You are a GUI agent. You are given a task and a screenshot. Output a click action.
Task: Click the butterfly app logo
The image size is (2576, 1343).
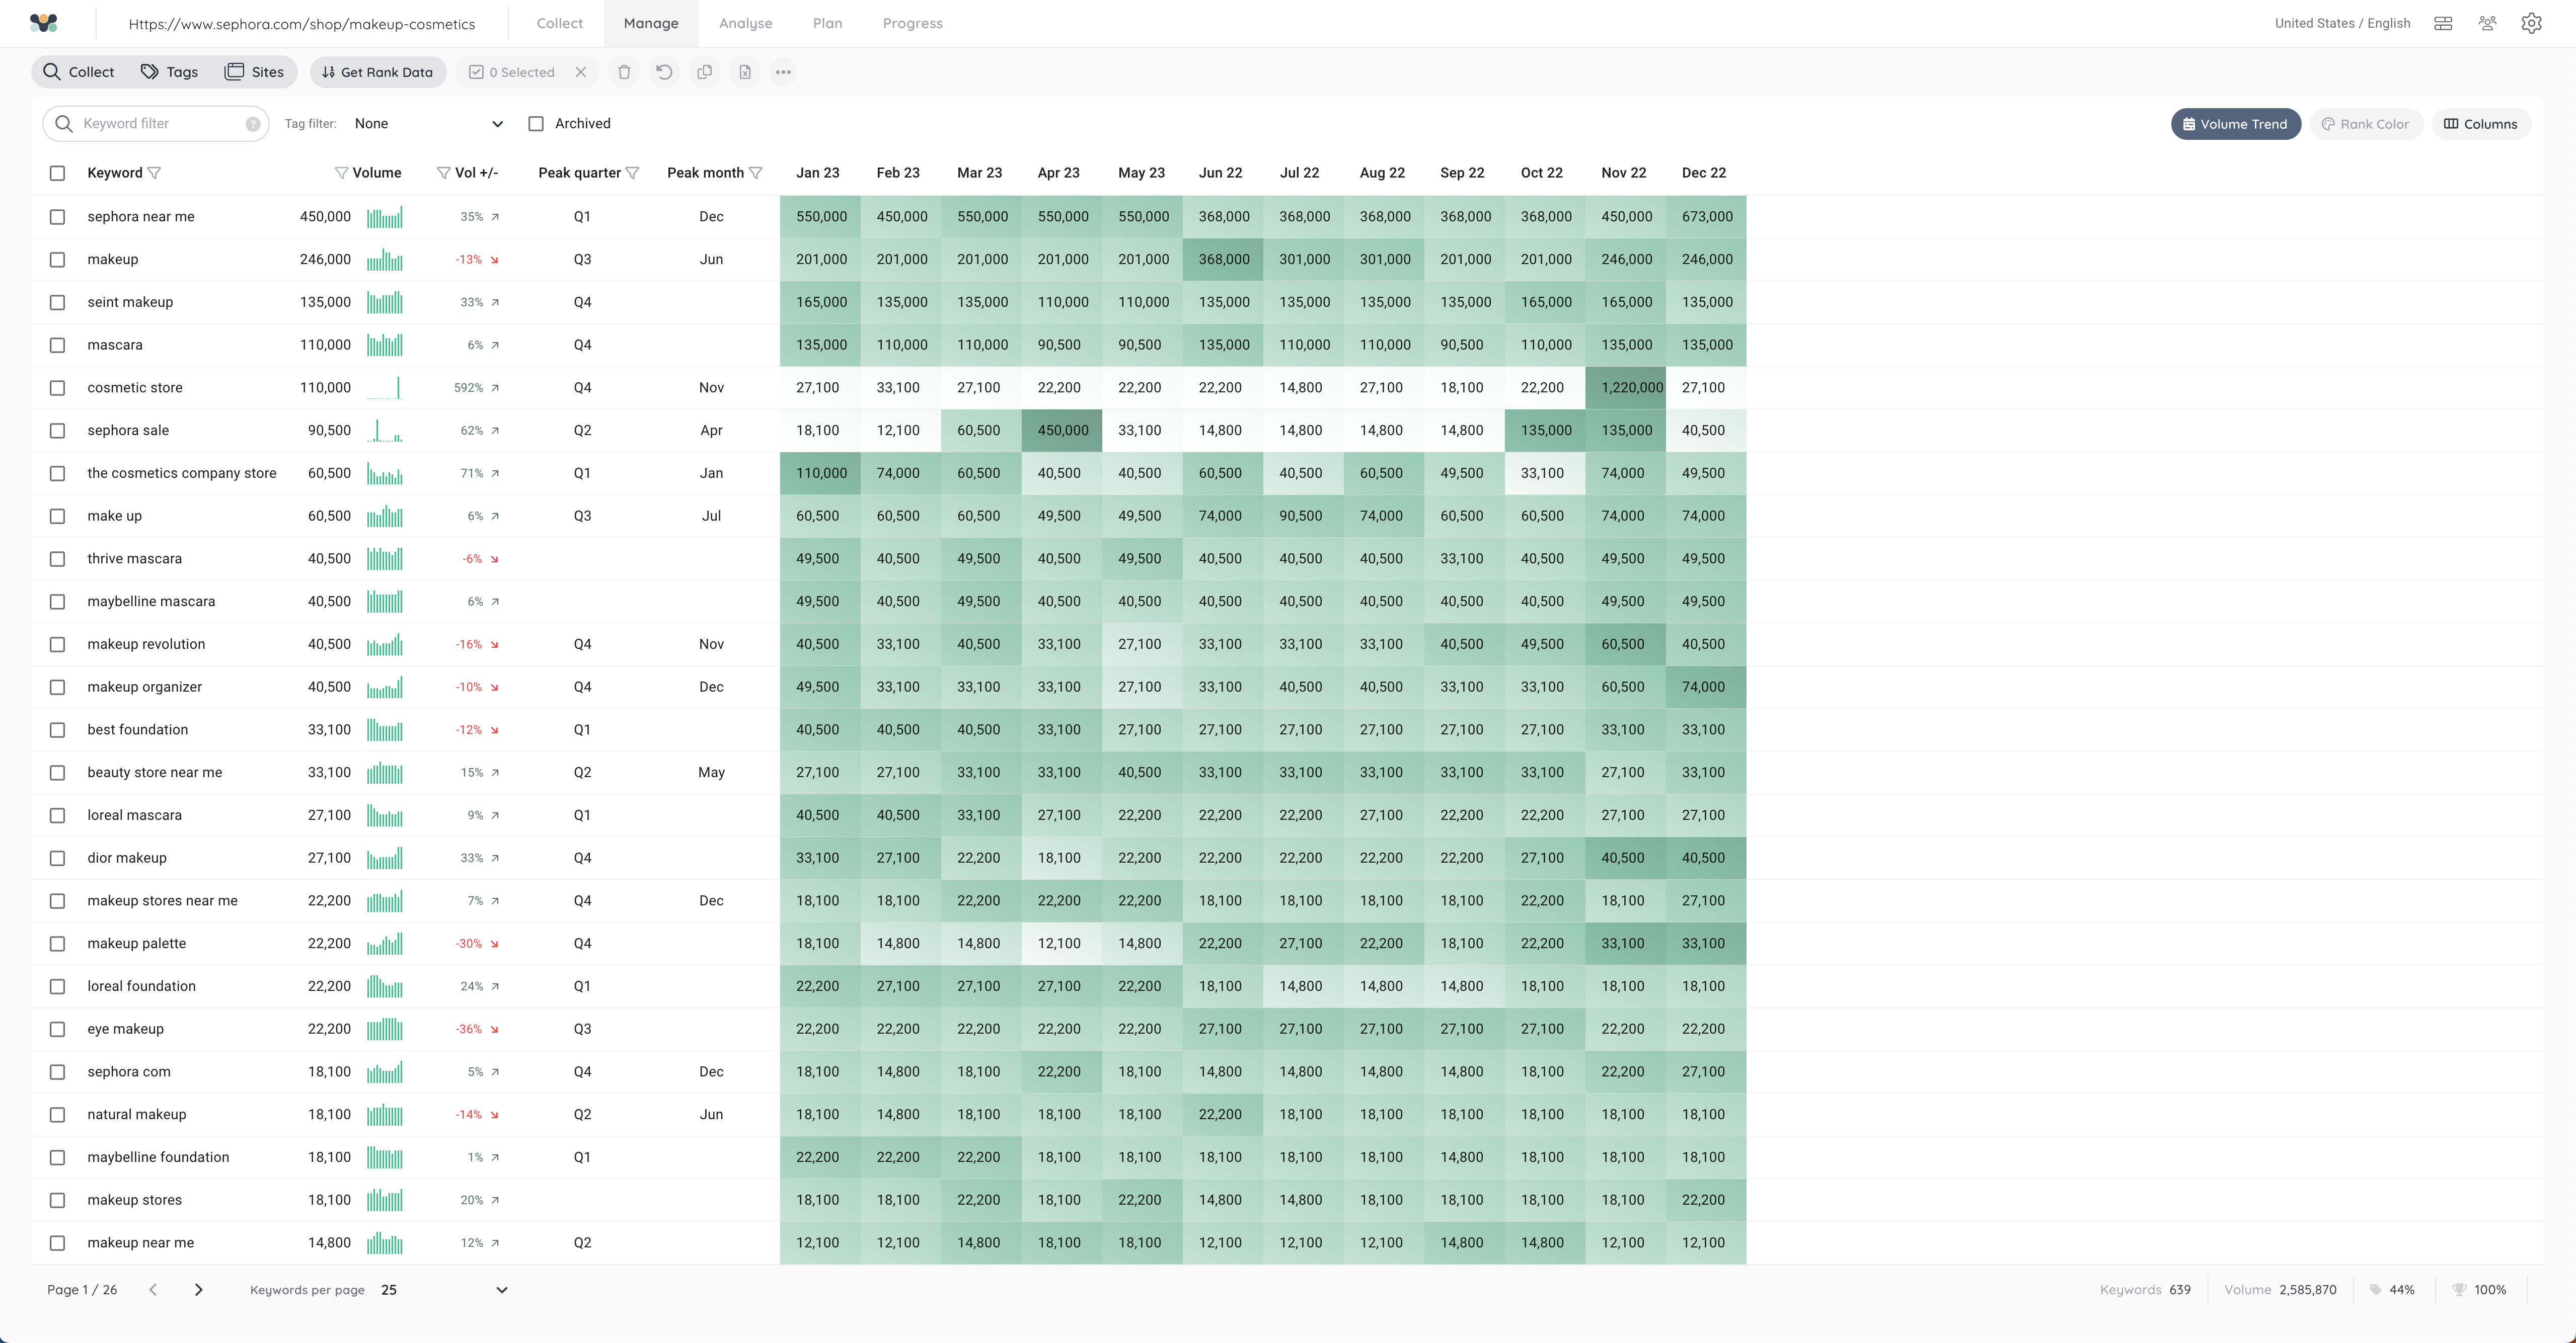pos(44,23)
